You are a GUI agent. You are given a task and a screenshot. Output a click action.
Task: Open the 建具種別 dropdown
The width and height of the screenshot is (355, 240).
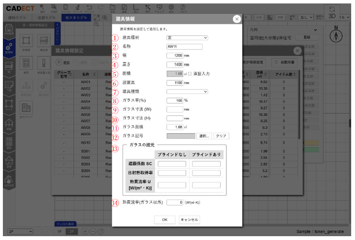coord(187,37)
